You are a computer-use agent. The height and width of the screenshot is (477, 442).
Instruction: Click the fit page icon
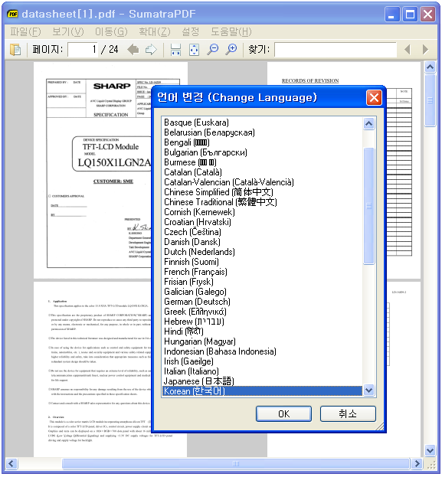195,49
